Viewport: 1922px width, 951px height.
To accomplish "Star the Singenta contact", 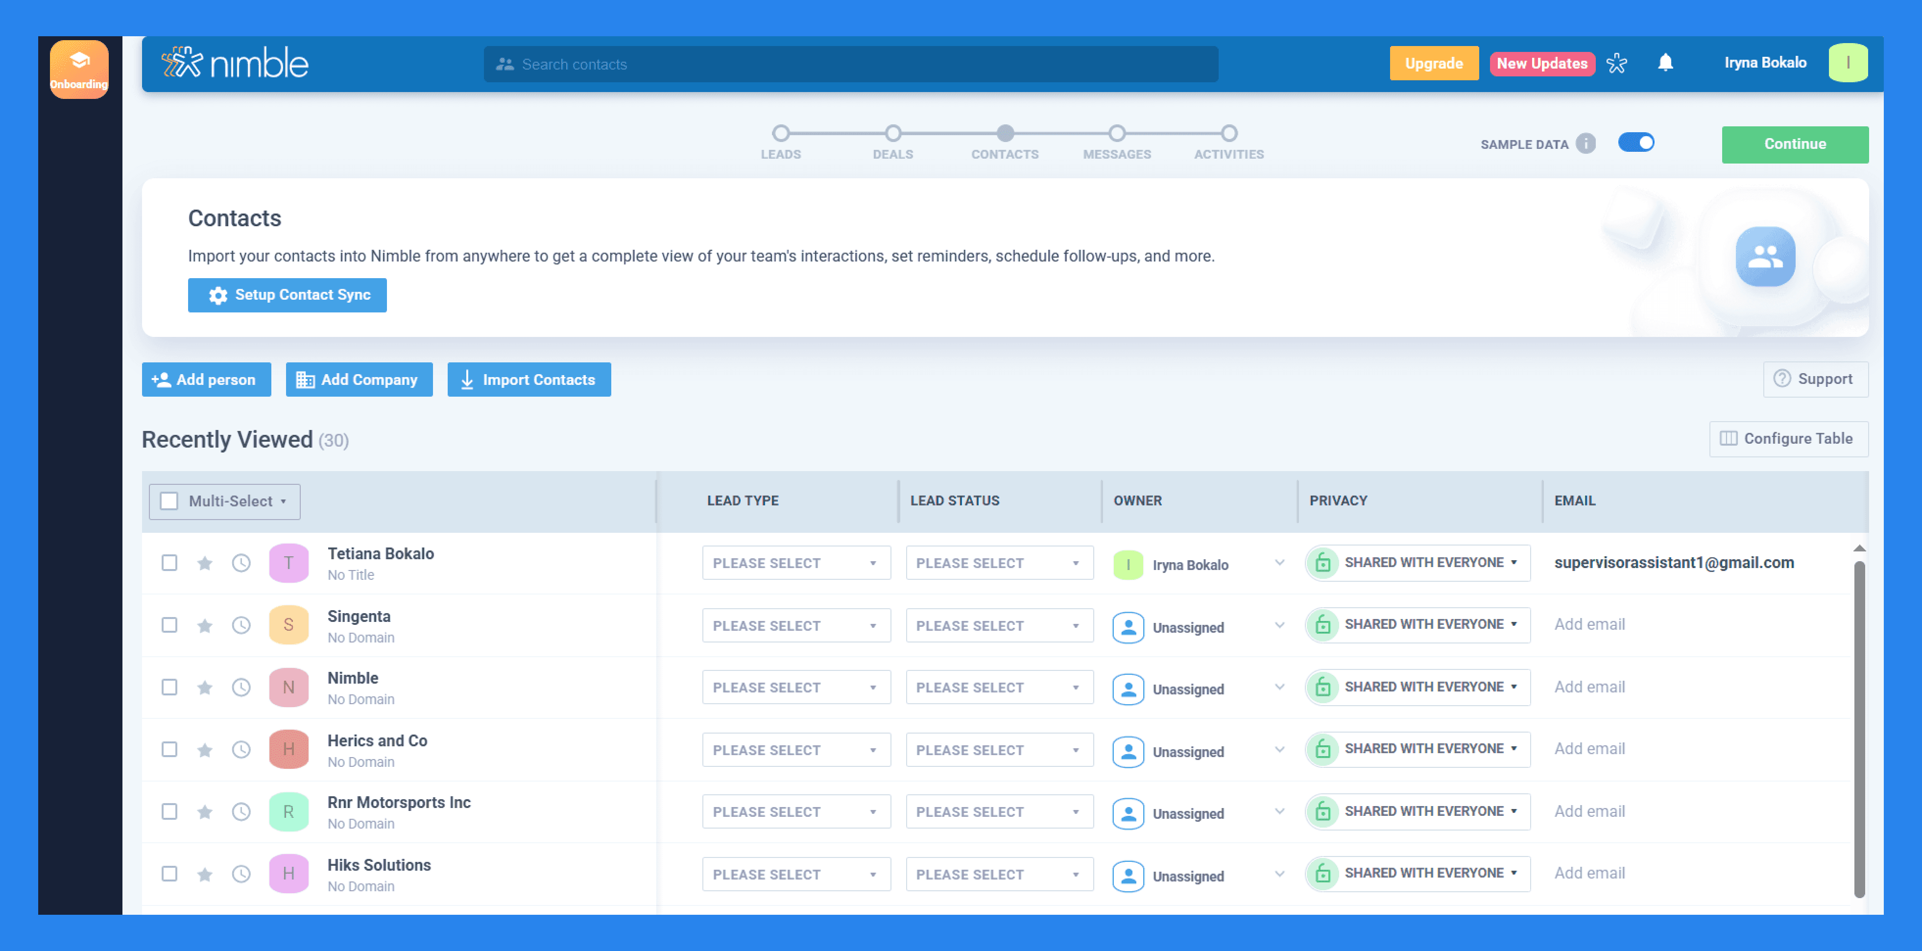I will point(204,626).
